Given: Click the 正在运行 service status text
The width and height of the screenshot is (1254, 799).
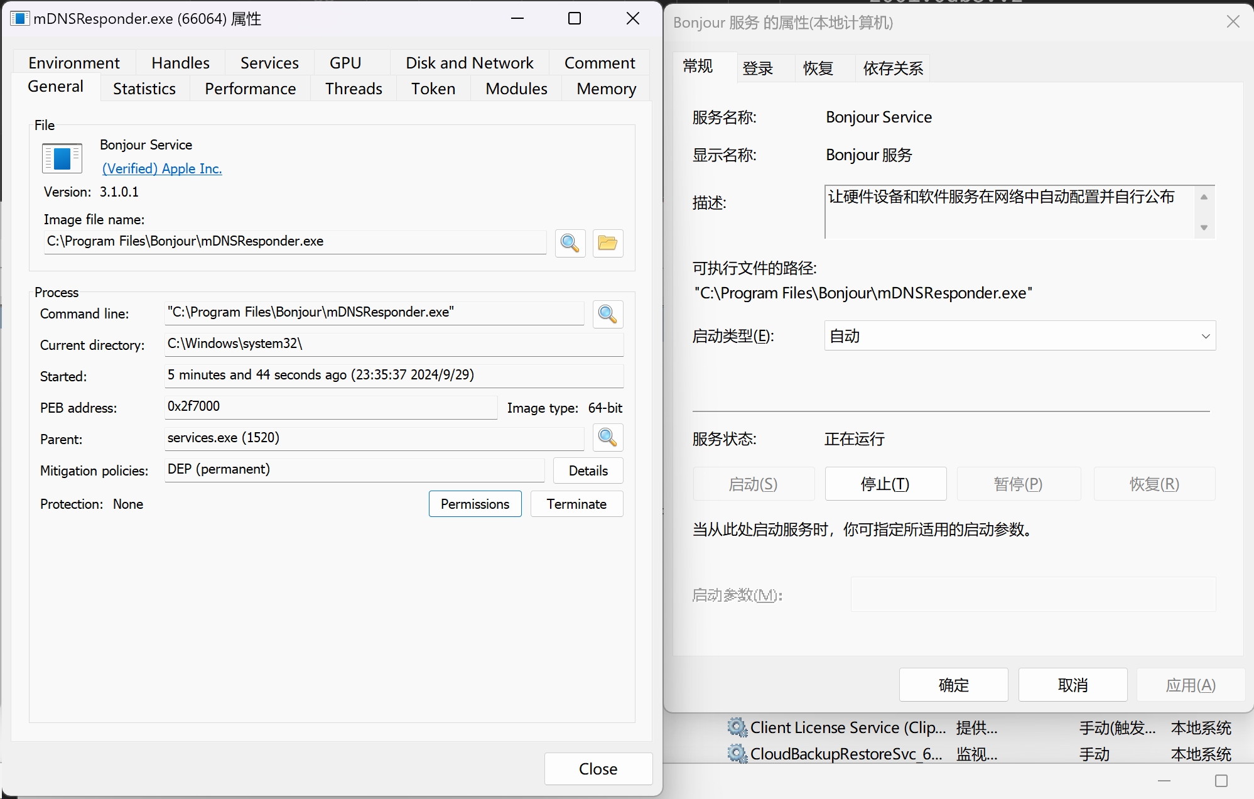Looking at the screenshot, I should [x=855, y=438].
